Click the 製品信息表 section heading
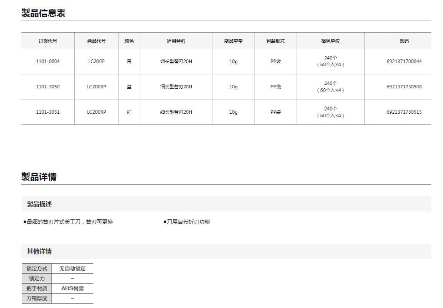 [x=43, y=13]
